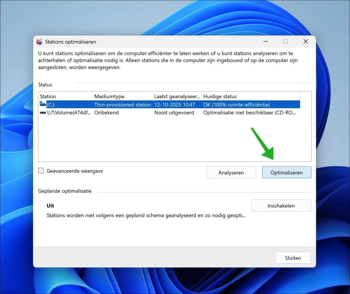The width and height of the screenshot is (350, 294).
Task: Select the (C:) station name
Action: pos(51,104)
